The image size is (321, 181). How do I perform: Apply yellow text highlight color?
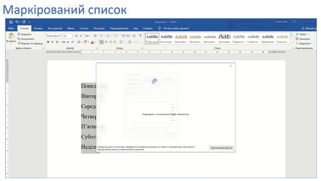coord(86,42)
